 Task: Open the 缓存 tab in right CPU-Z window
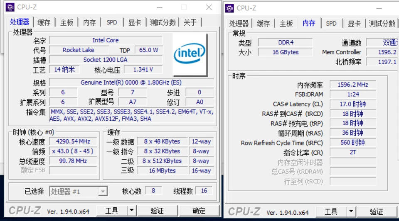coord(263,24)
